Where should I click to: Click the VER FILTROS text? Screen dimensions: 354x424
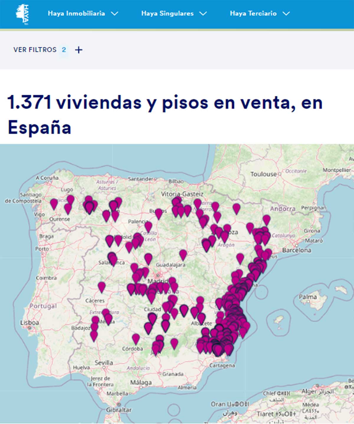[35, 50]
